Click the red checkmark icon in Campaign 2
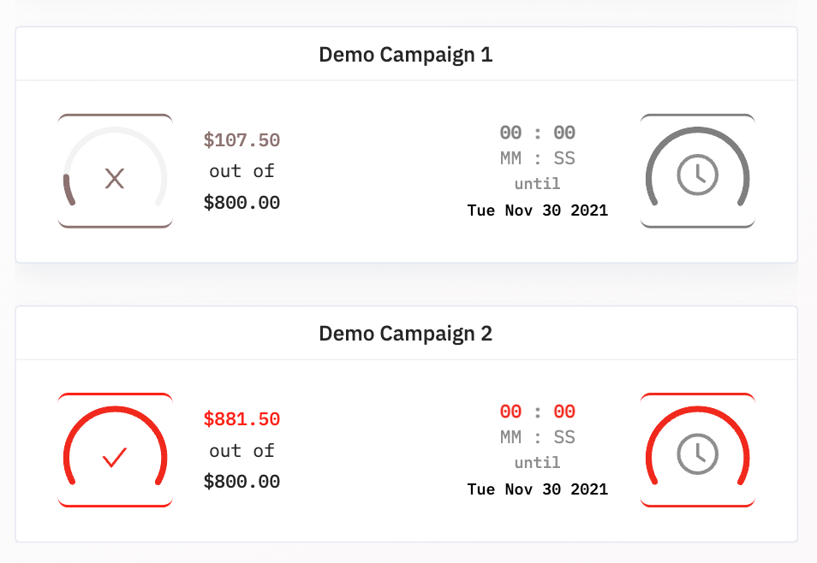 point(115,458)
